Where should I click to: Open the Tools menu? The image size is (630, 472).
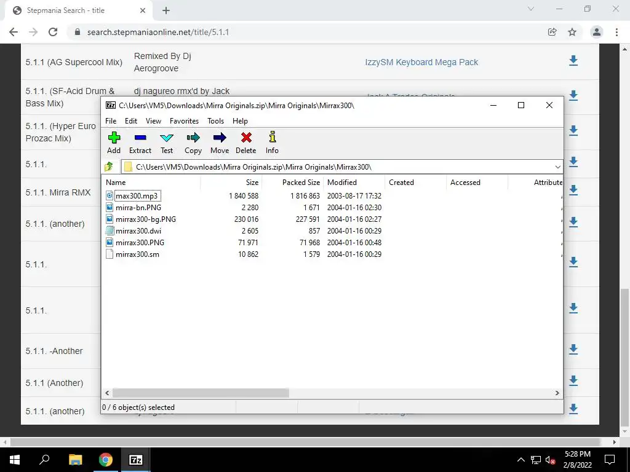click(216, 121)
